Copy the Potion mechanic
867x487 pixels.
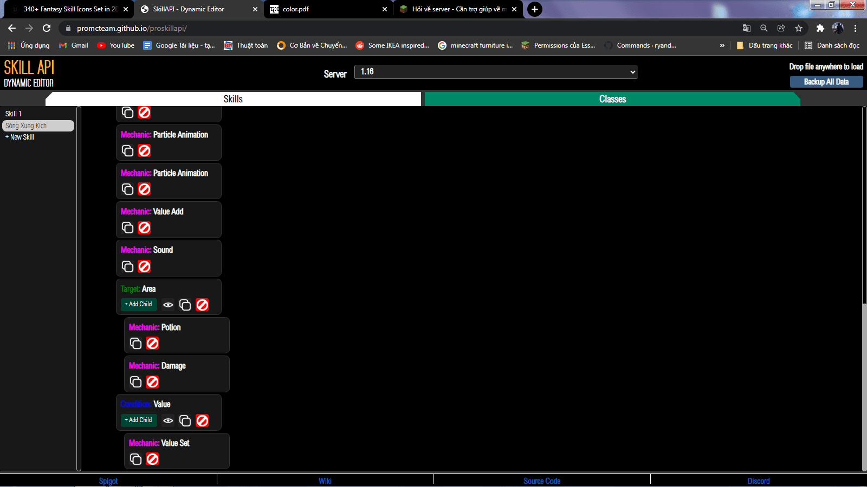tap(136, 344)
